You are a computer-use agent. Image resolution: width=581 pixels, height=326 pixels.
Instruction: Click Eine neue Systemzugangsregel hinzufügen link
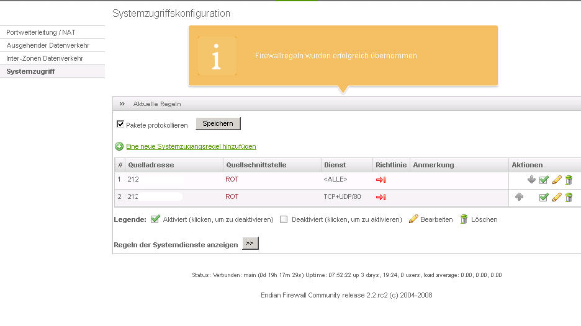coord(191,147)
